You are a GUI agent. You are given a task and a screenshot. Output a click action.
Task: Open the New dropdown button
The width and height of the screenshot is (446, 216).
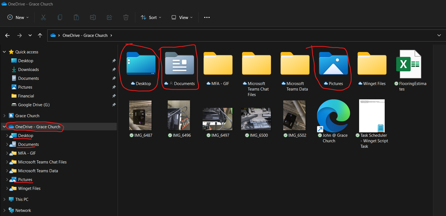point(18,17)
